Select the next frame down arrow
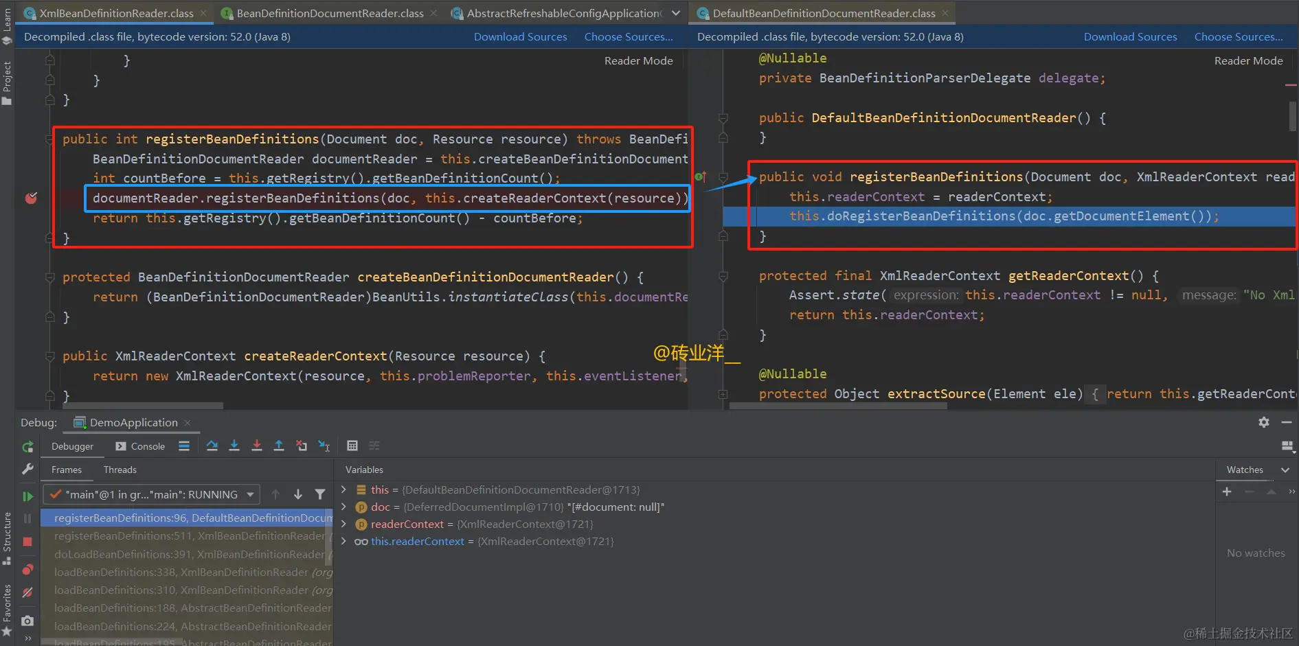This screenshot has height=646, width=1299. coord(298,494)
